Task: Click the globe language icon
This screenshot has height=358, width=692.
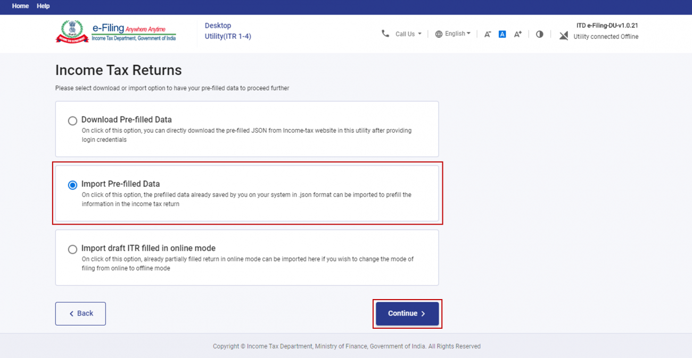Action: point(438,33)
